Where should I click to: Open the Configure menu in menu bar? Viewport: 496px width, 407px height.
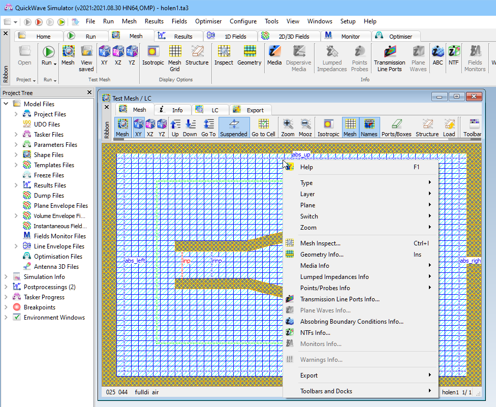pos(243,21)
